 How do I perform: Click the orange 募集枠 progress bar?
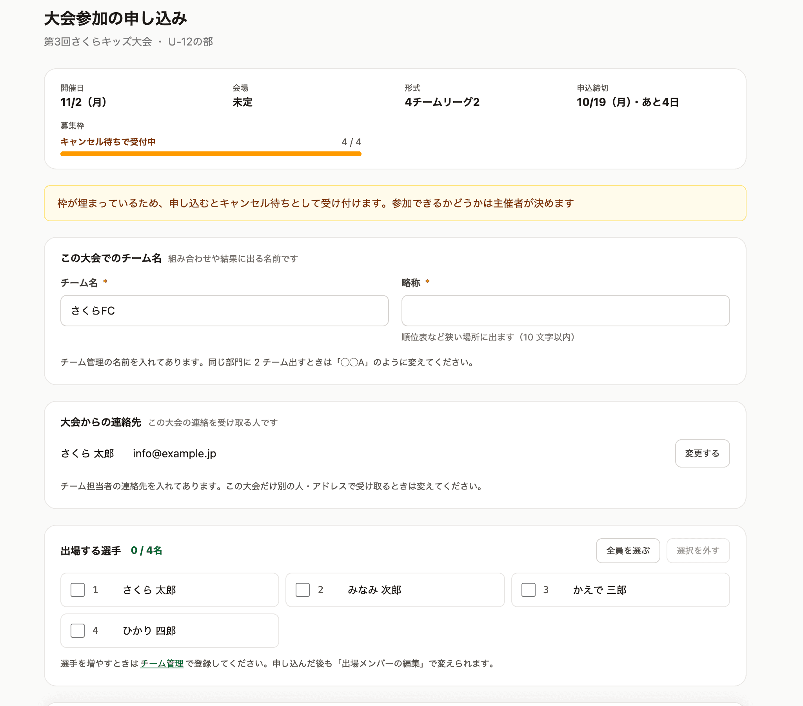(211, 154)
